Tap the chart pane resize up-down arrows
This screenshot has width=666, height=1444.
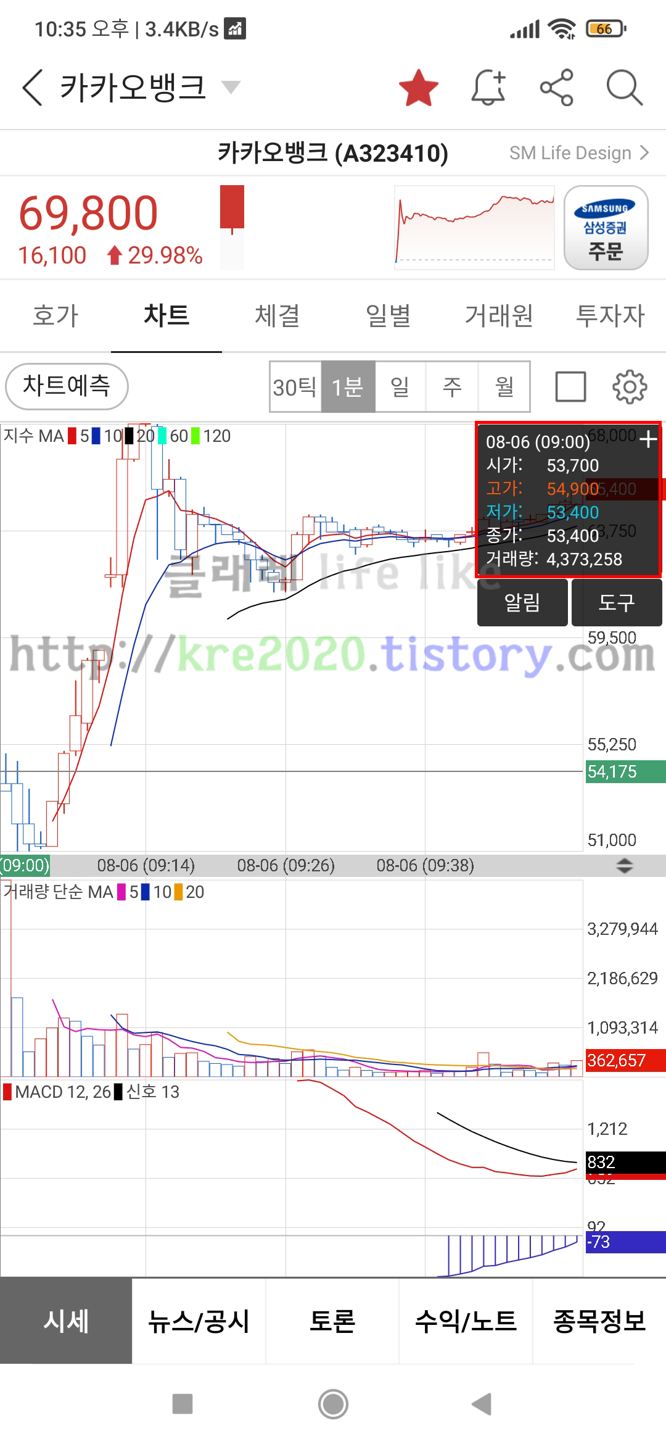625,866
